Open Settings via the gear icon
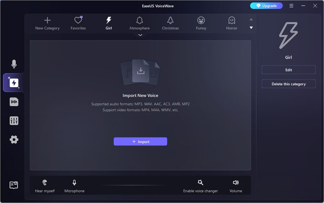 [14, 139]
